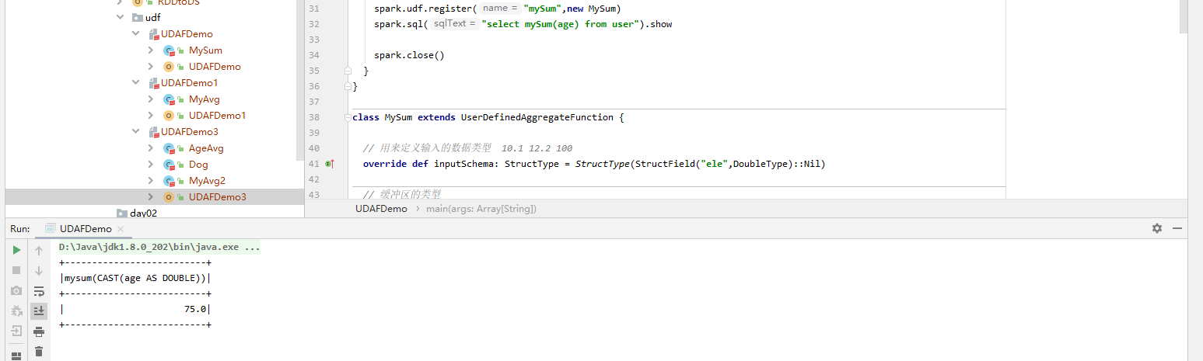Select the UDAFDemo1 file node in tree

point(190,83)
